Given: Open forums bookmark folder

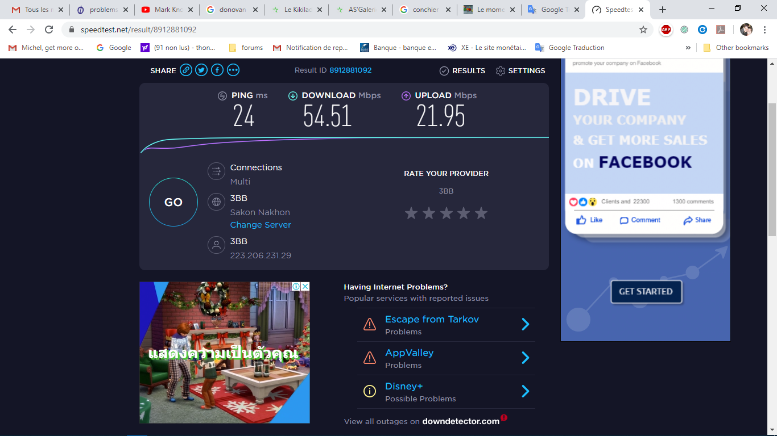Looking at the screenshot, I should [x=246, y=48].
